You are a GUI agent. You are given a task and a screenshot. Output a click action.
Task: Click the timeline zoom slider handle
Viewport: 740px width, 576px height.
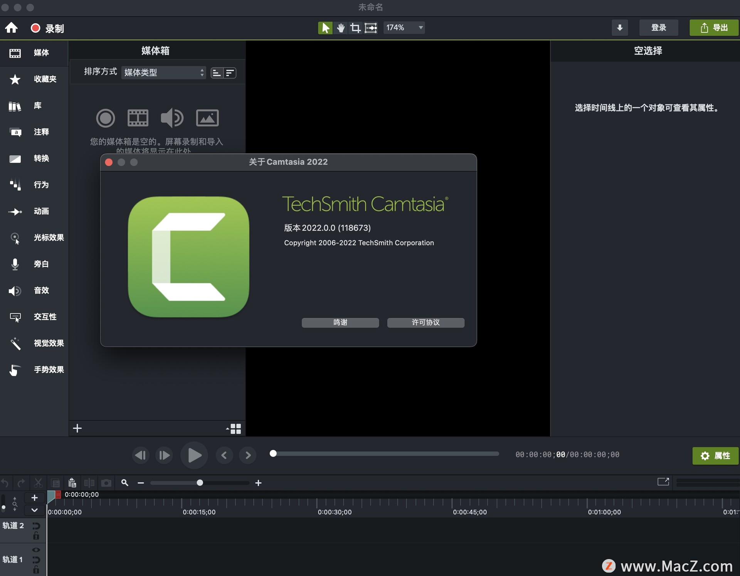(x=200, y=483)
